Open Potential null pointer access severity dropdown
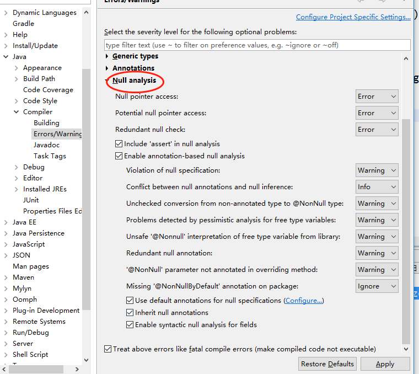 tap(377, 113)
